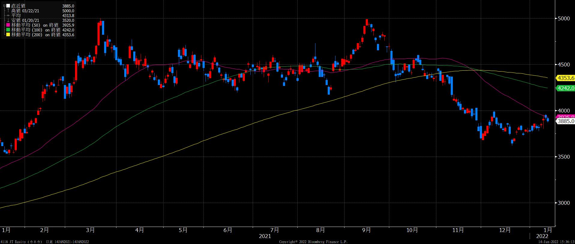Click the yellow 4353.6 price axis tag

pos(565,78)
